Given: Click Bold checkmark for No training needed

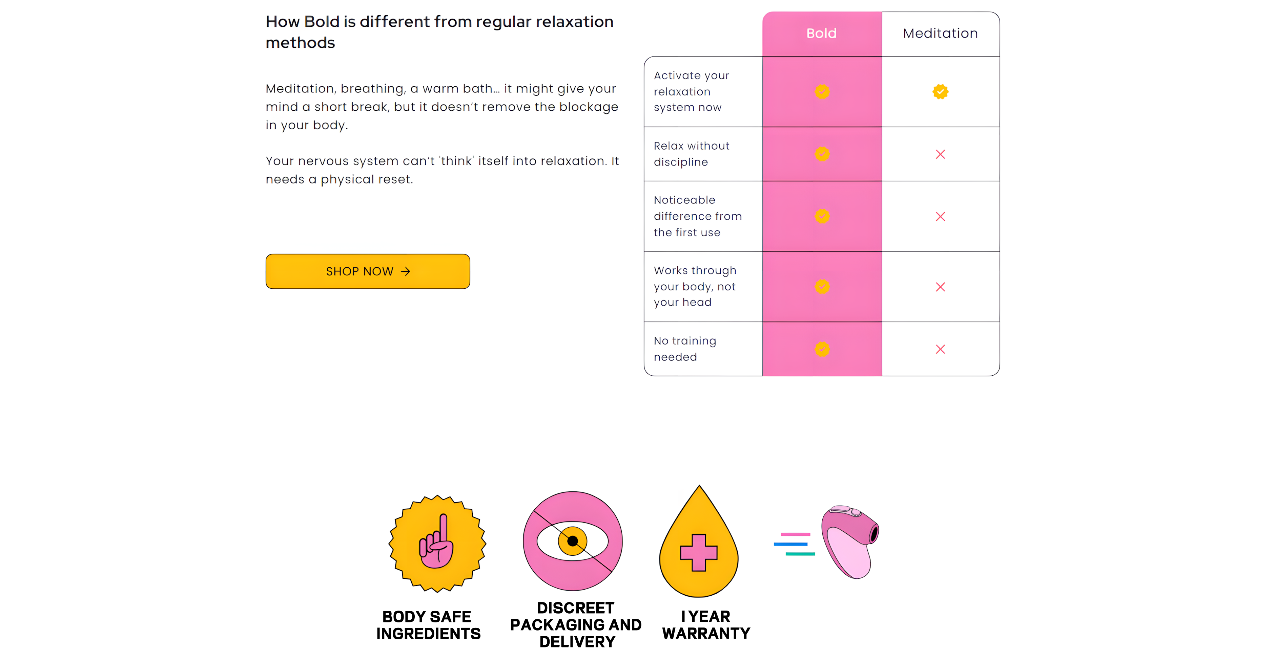Looking at the screenshot, I should pos(822,349).
